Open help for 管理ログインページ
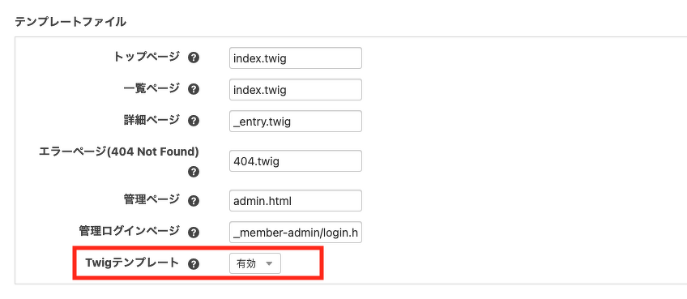Screen dimensions: 687x299 click(193, 233)
